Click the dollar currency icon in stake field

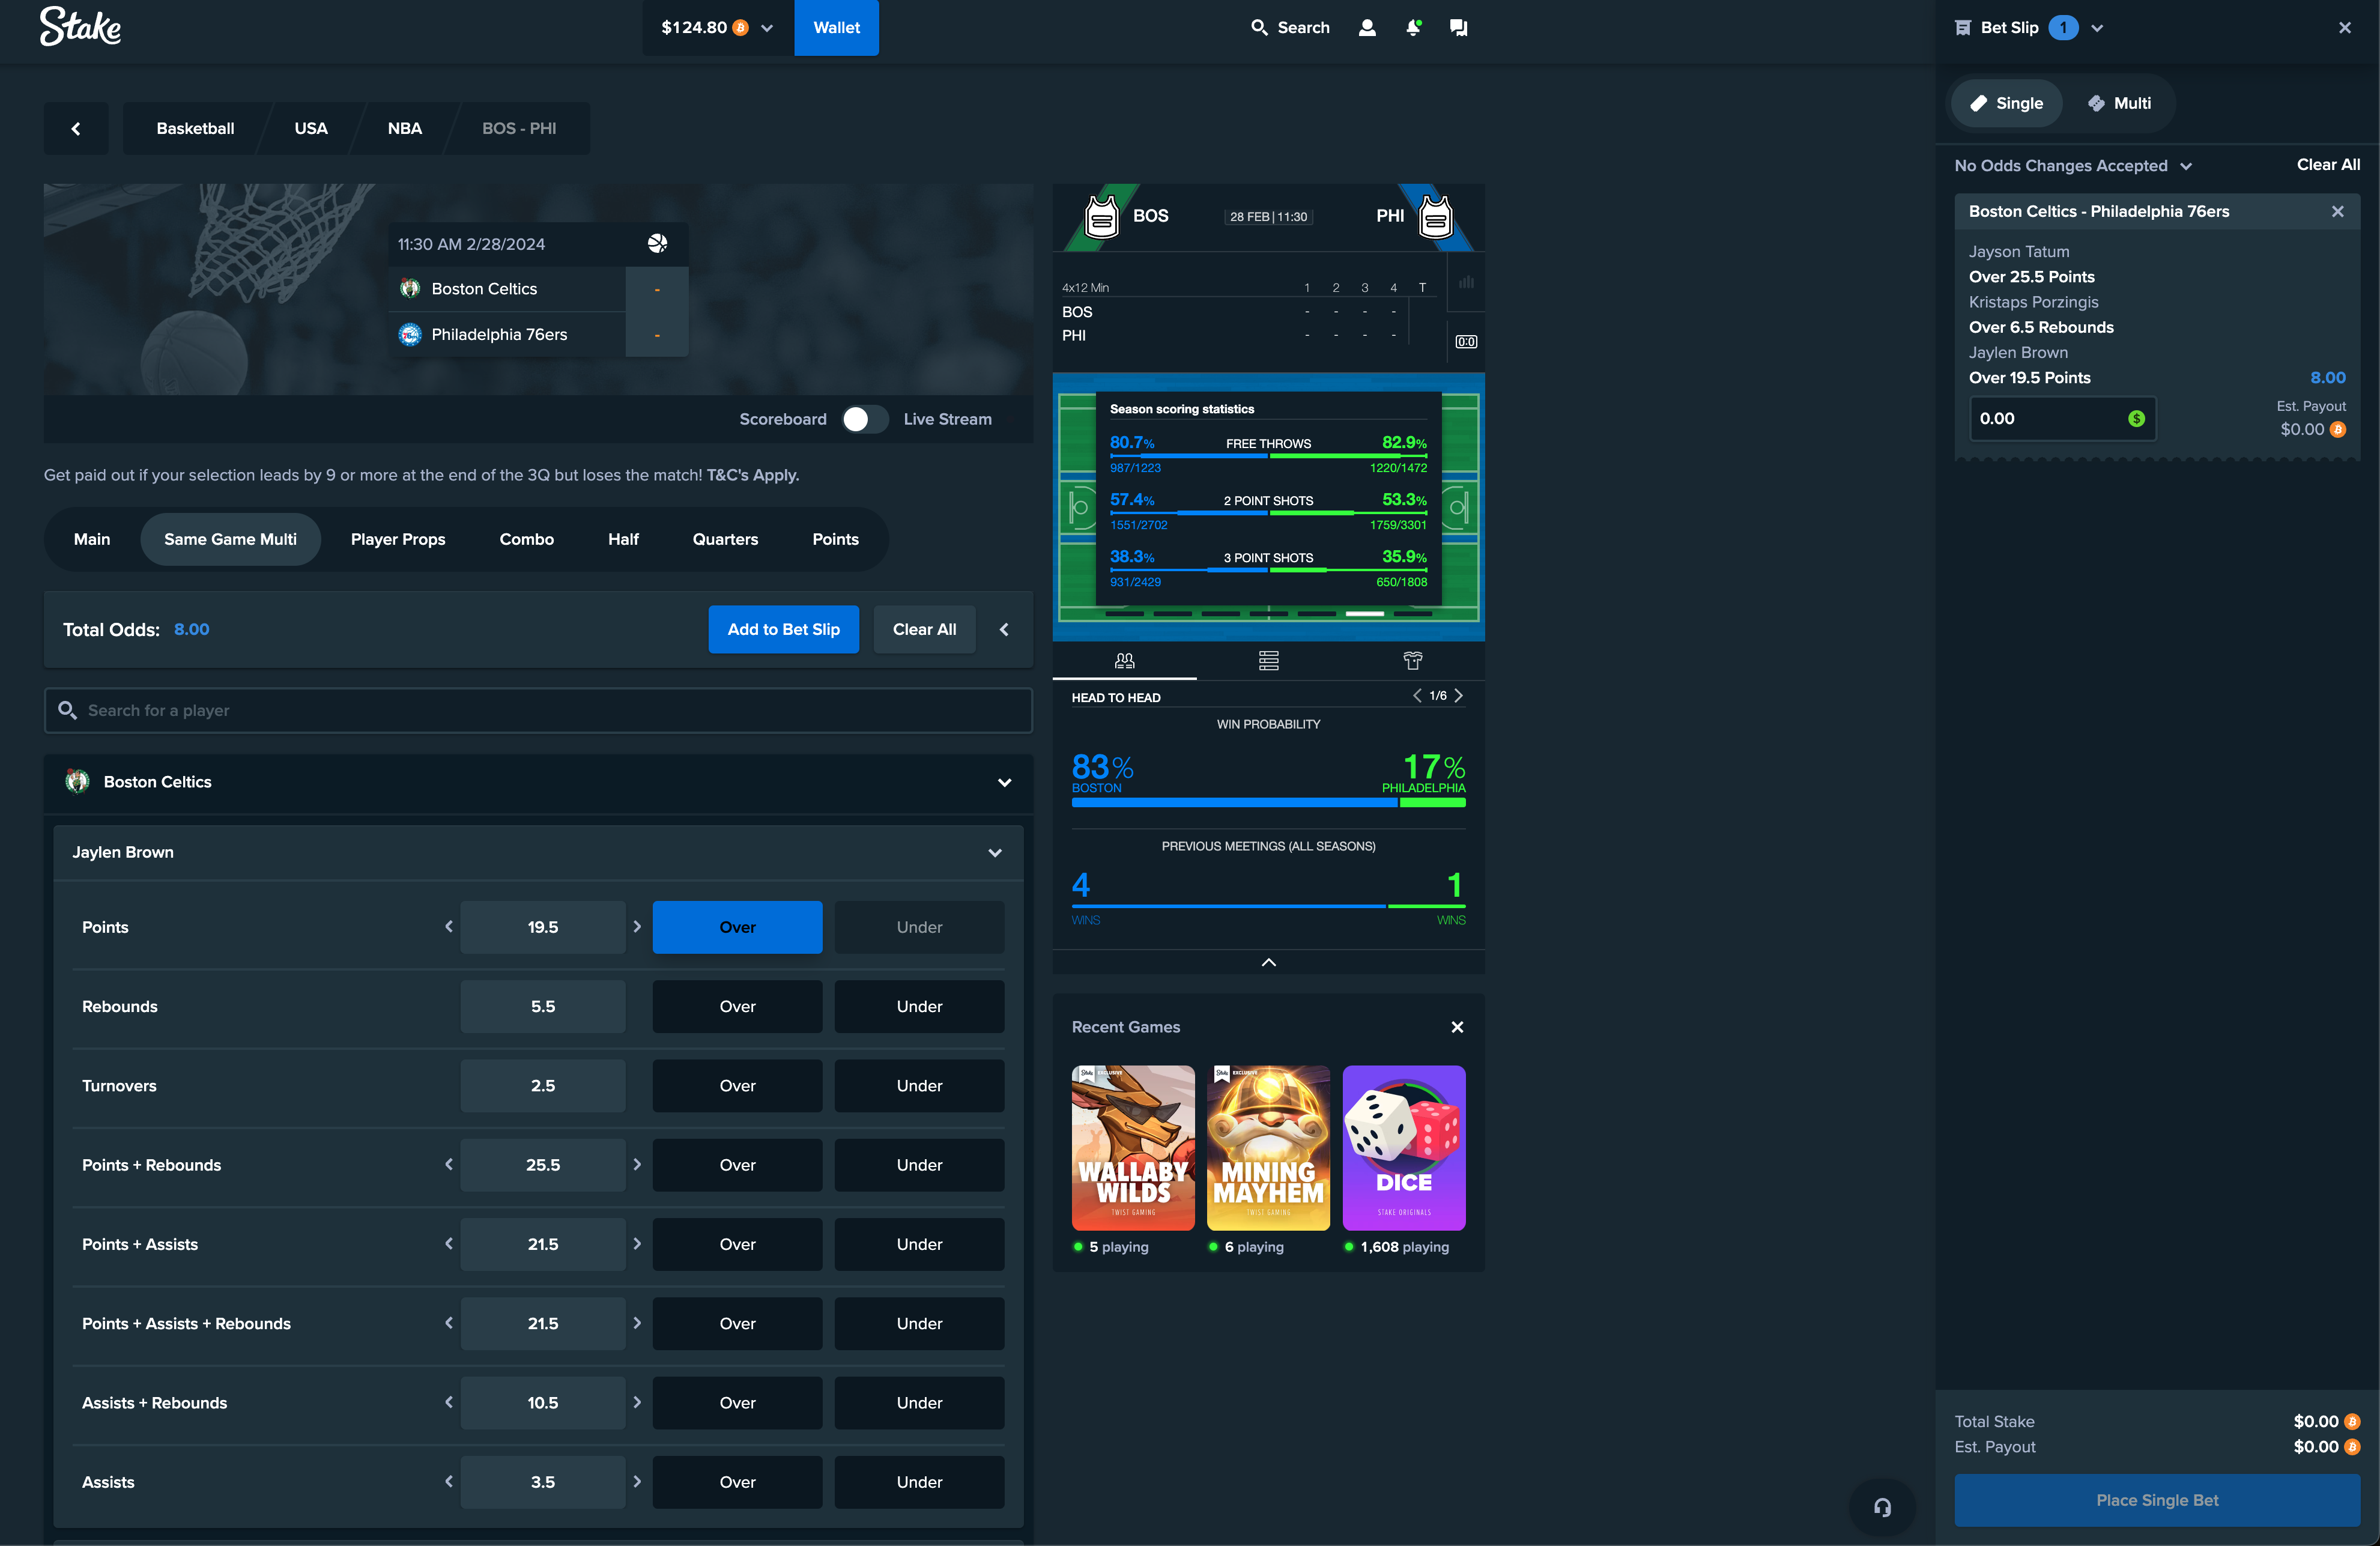pos(2137,419)
